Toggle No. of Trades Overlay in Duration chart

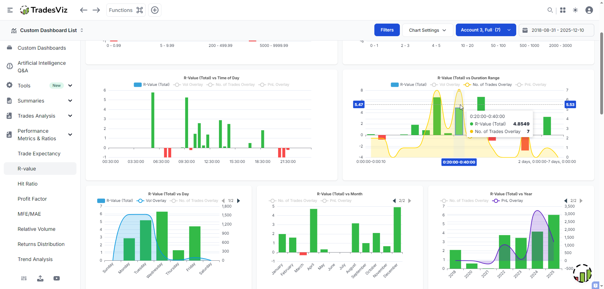click(488, 85)
